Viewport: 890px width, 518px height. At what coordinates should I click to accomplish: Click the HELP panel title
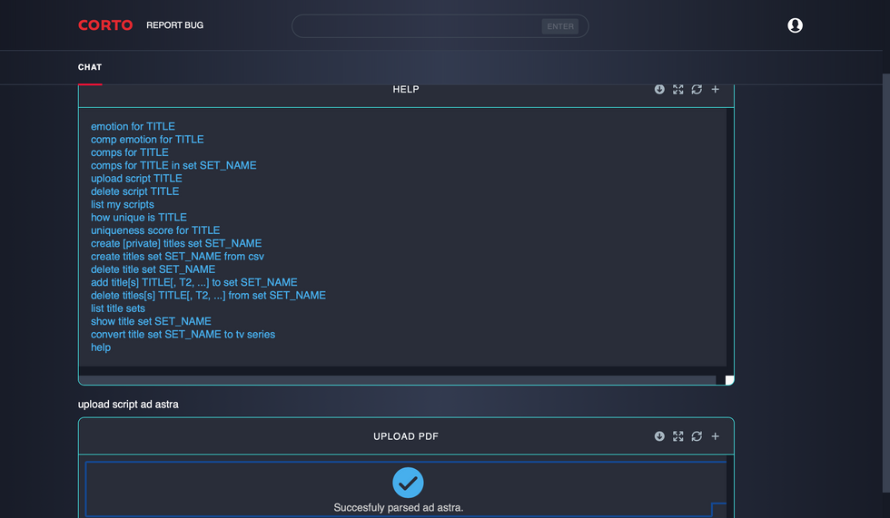tap(406, 89)
